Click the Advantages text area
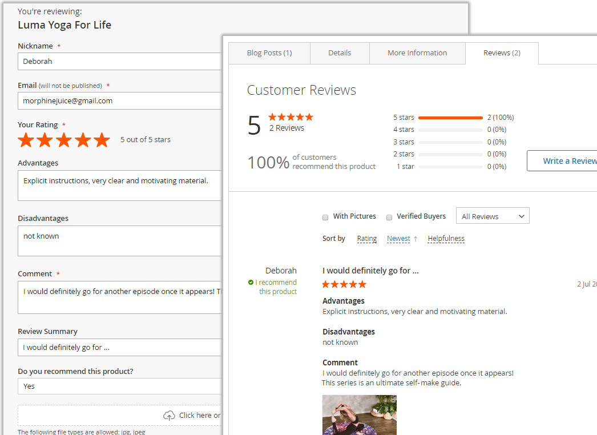 coord(119,186)
